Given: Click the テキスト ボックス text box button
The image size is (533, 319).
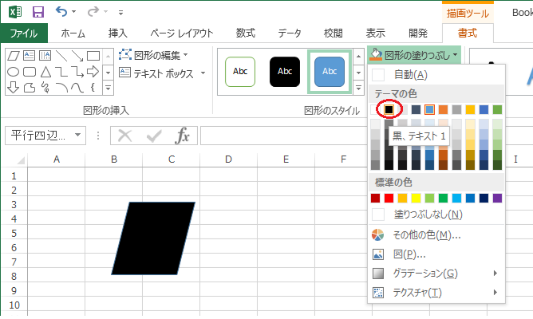Looking at the screenshot, I should [x=161, y=72].
